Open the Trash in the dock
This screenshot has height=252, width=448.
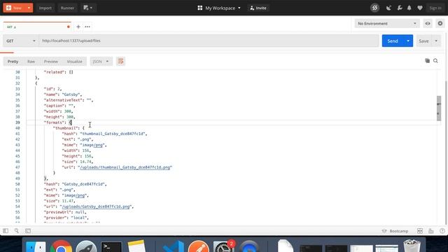(x=412, y=246)
